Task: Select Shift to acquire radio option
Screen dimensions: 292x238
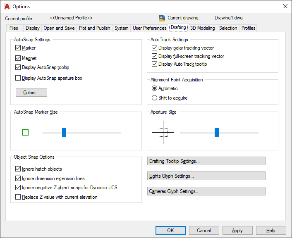Action: (x=155, y=98)
